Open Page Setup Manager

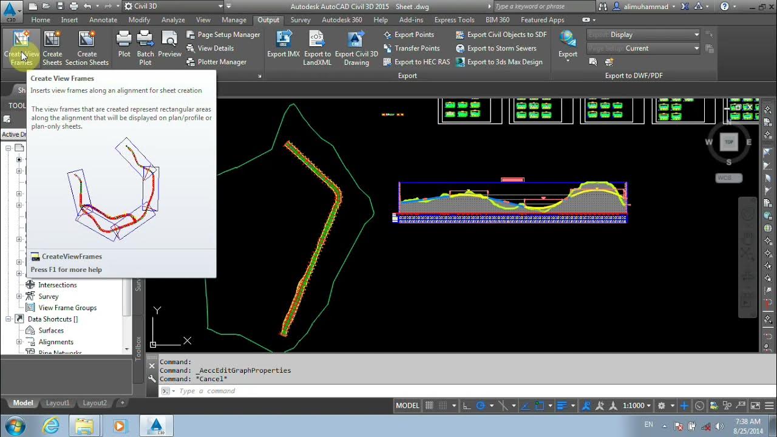pyautogui.click(x=223, y=35)
